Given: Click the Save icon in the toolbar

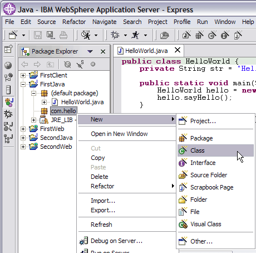Looking at the screenshot, I should (x=38, y=35).
